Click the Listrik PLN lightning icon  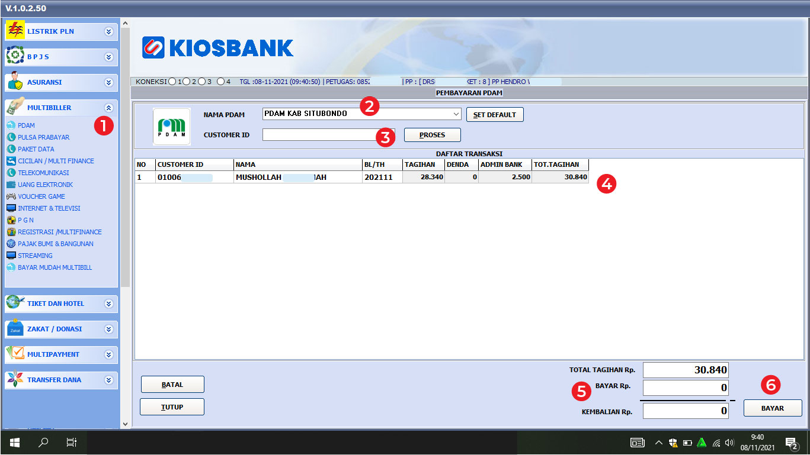coord(15,30)
